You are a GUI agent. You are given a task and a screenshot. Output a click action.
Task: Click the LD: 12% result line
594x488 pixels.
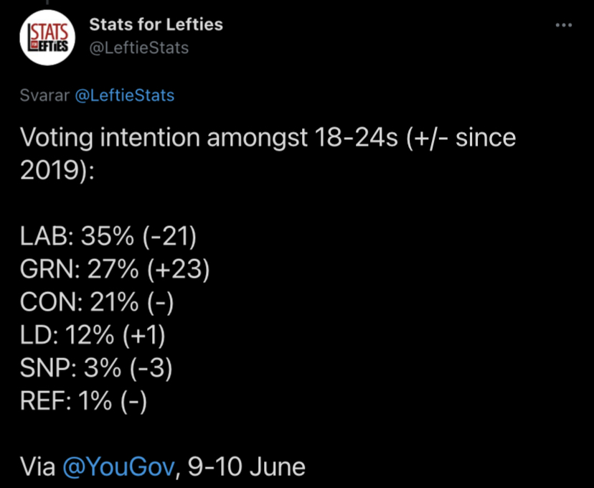pos(93,335)
